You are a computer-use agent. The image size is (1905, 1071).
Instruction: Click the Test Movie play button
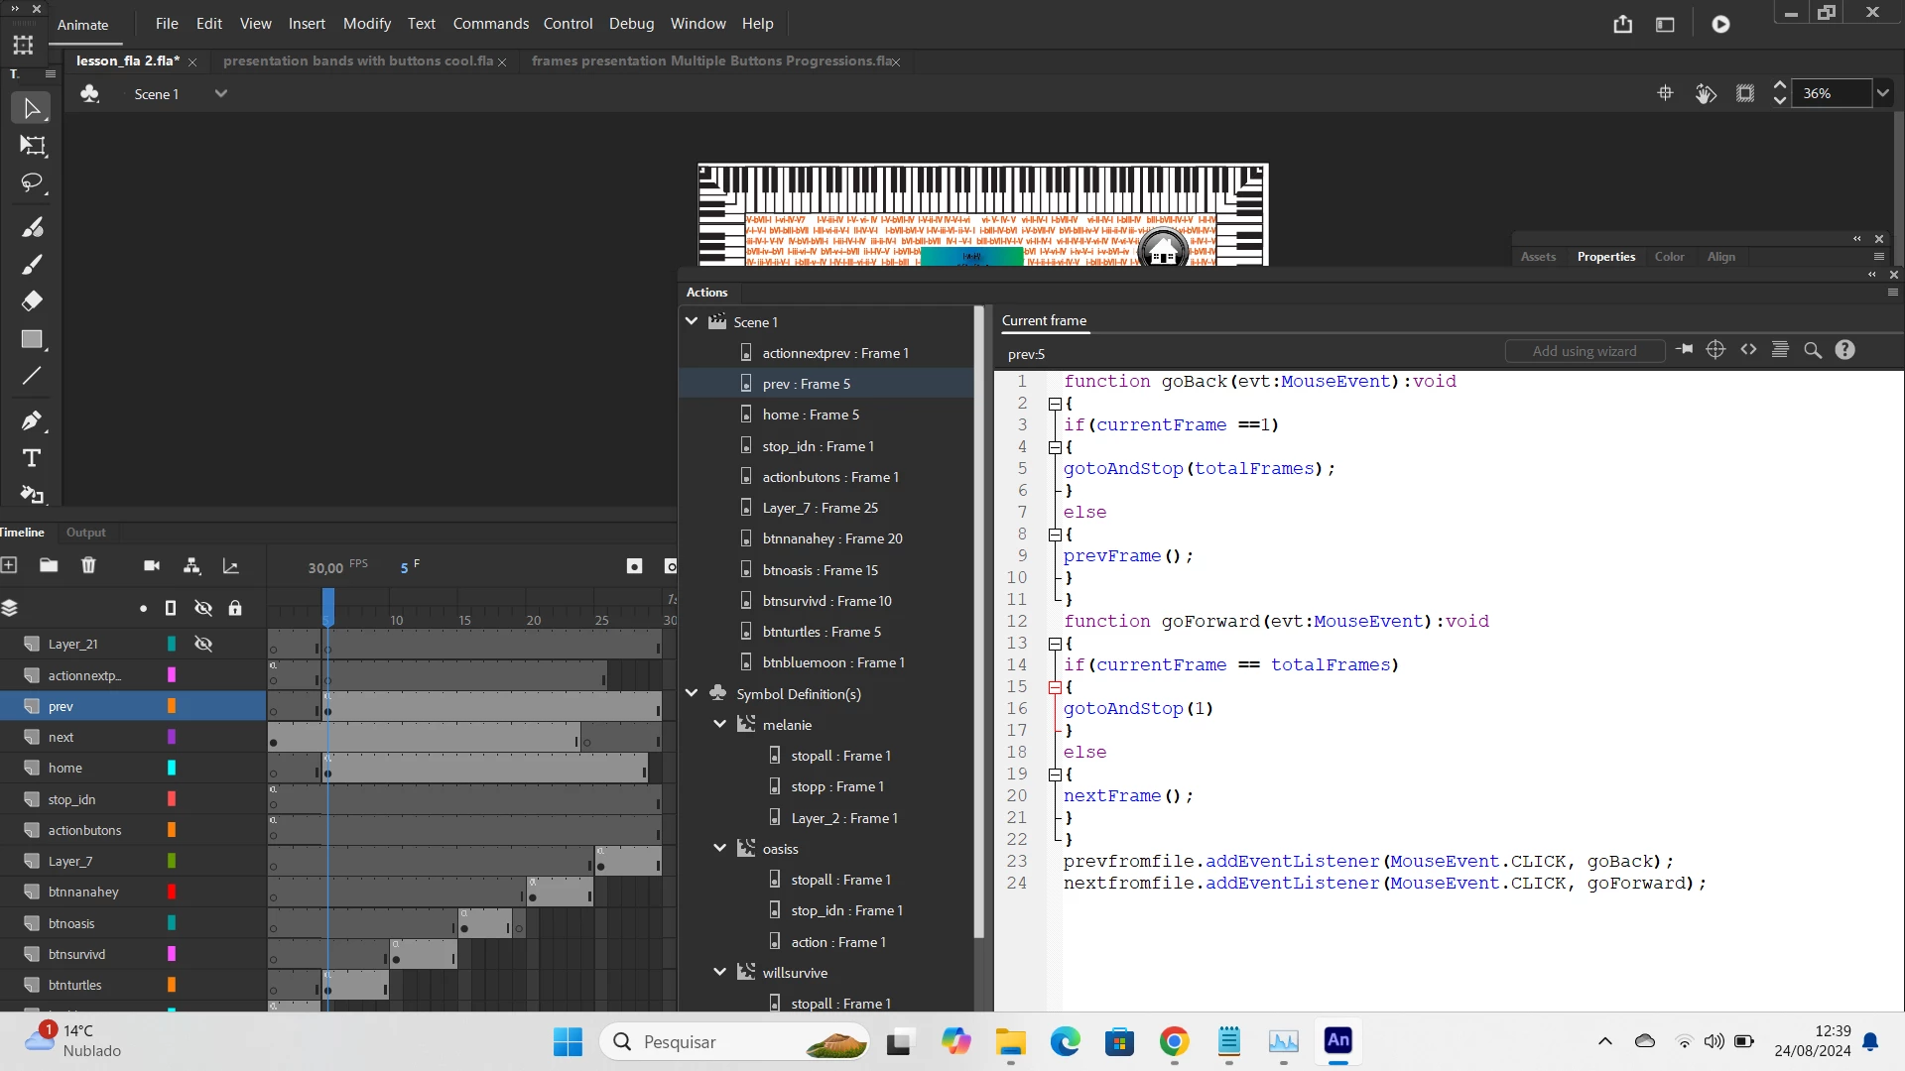pyautogui.click(x=1720, y=25)
